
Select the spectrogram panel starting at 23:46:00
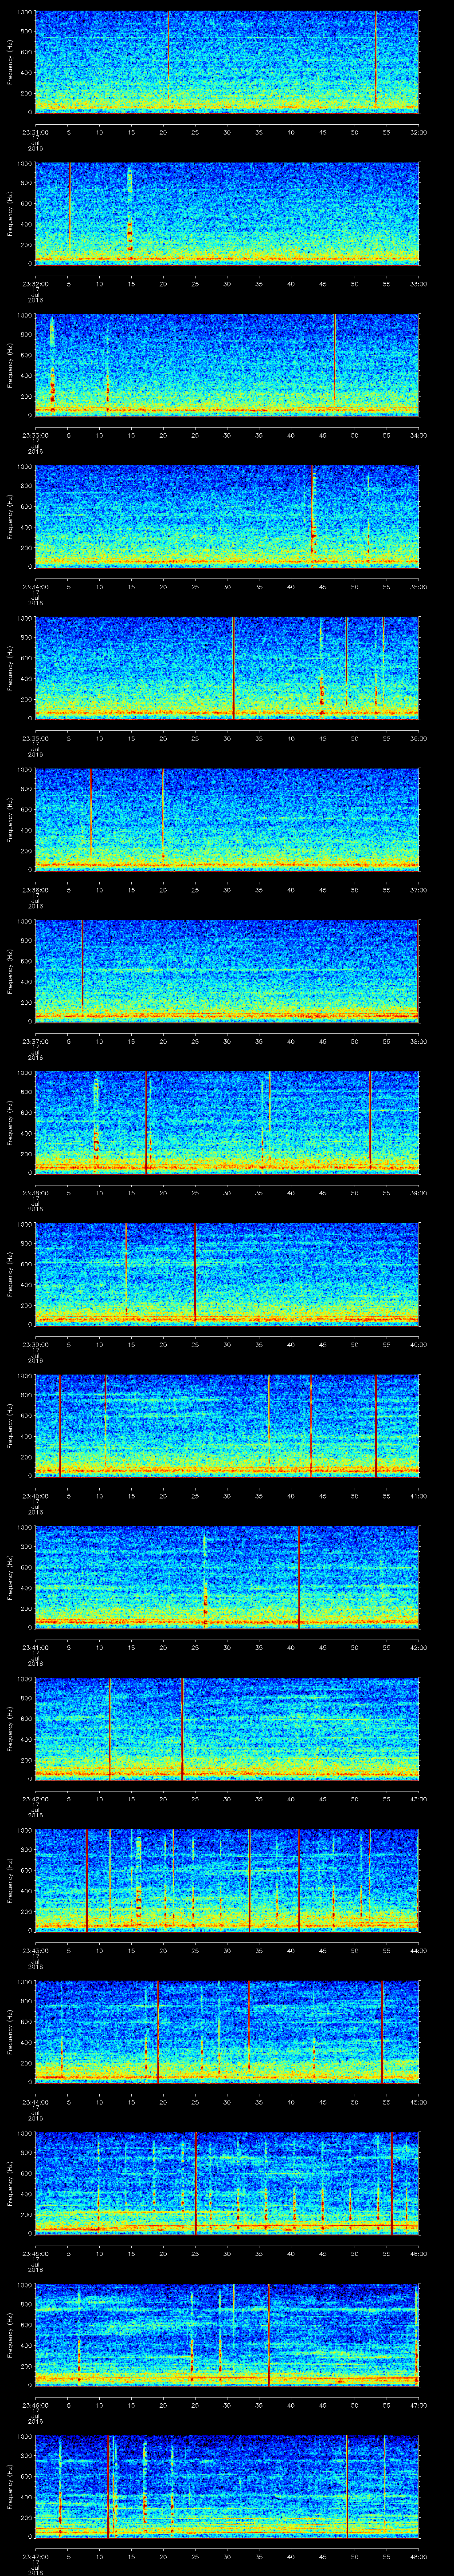coord(227,2334)
